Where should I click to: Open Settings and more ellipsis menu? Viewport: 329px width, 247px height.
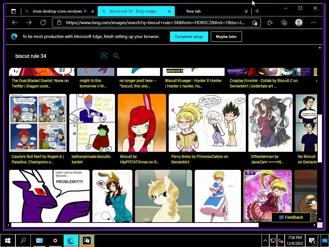click(314, 23)
